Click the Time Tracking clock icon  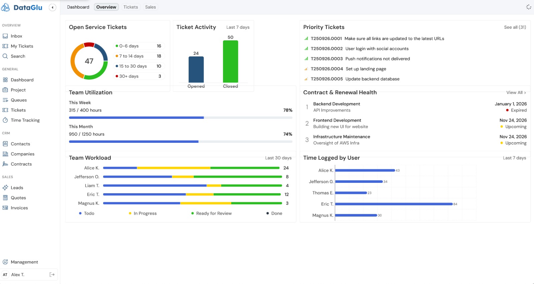[x=5, y=120]
